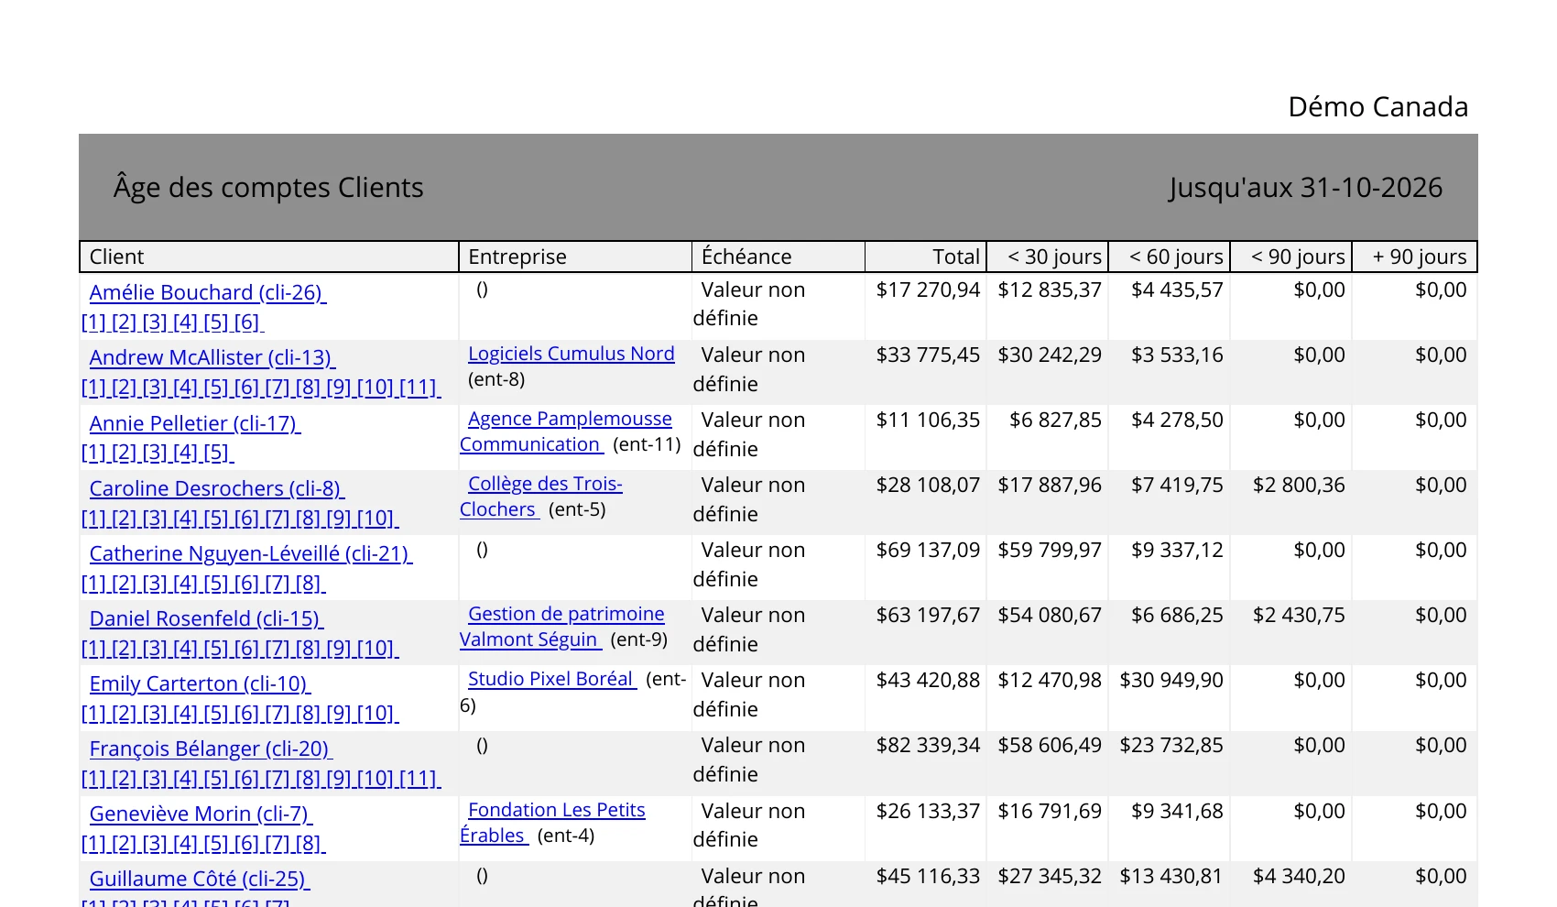The image size is (1557, 907).
Task: Open client Emily Carterton (cli-10)
Action: click(200, 683)
